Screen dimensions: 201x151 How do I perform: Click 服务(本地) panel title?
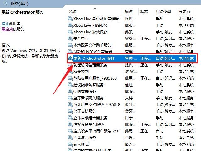(x=19, y=3)
